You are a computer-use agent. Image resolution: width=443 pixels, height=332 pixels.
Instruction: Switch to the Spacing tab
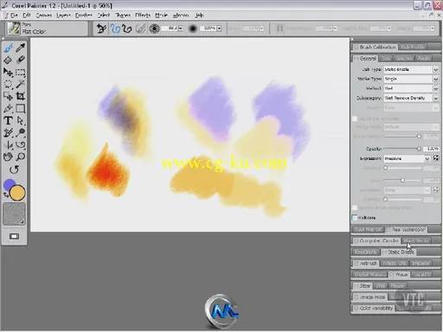[x=403, y=58]
